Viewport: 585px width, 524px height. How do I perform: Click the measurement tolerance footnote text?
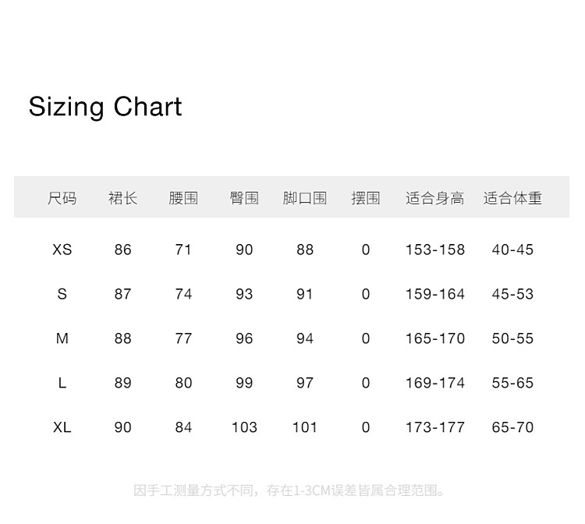pyautogui.click(x=290, y=490)
